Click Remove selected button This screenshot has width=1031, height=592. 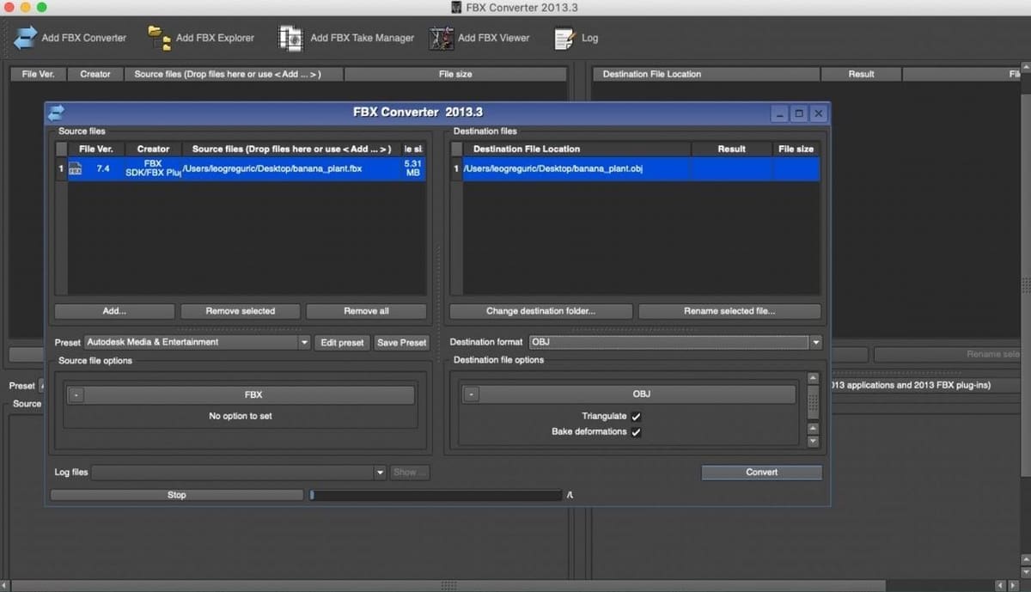(241, 311)
